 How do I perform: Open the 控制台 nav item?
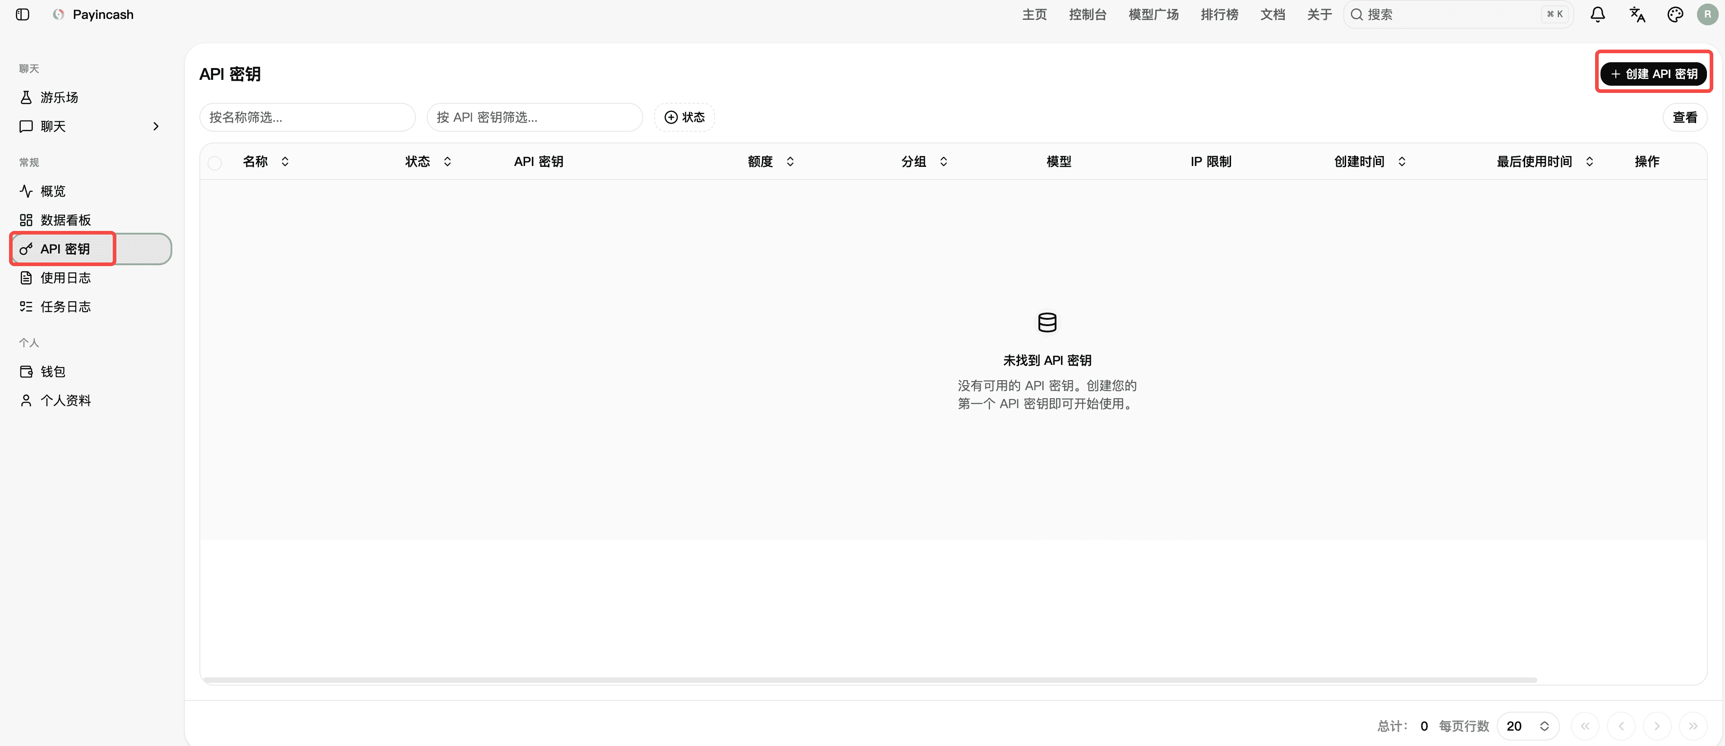[x=1088, y=14]
